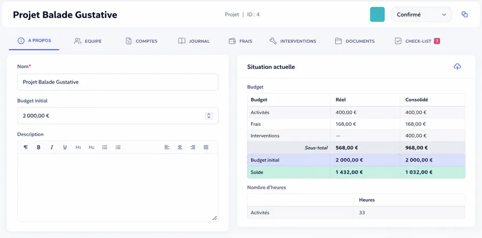Viewport: 482px width, 238px height.
Task: Click the 33 hours value
Action: pyautogui.click(x=362, y=212)
